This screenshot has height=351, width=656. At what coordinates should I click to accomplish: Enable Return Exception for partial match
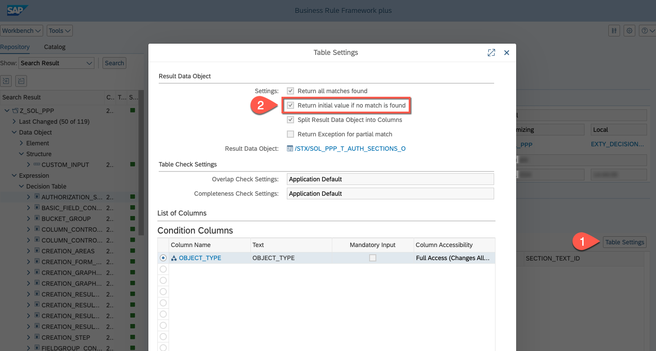coord(290,134)
